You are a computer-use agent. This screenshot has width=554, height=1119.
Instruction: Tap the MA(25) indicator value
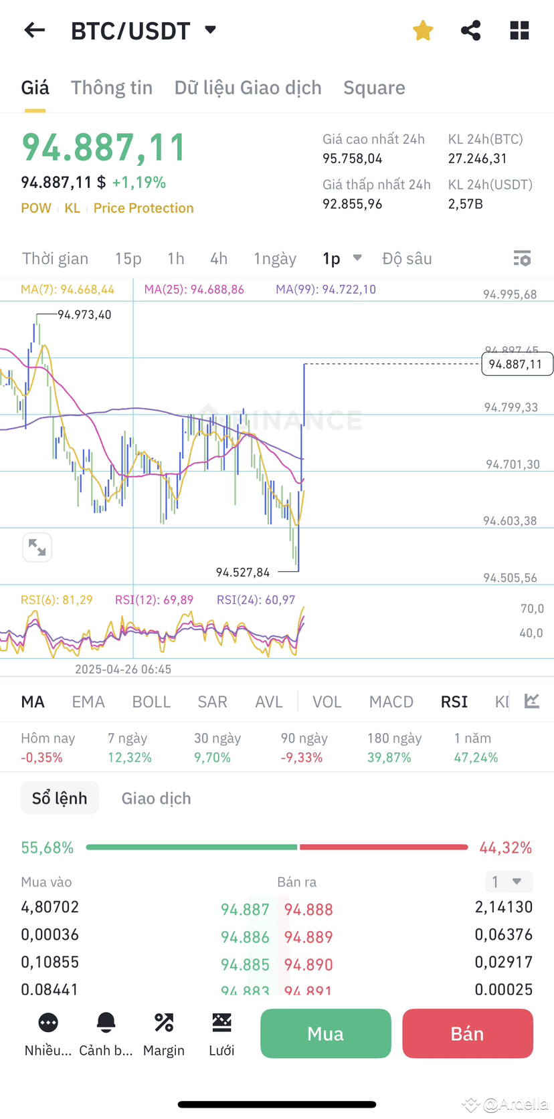point(194,290)
